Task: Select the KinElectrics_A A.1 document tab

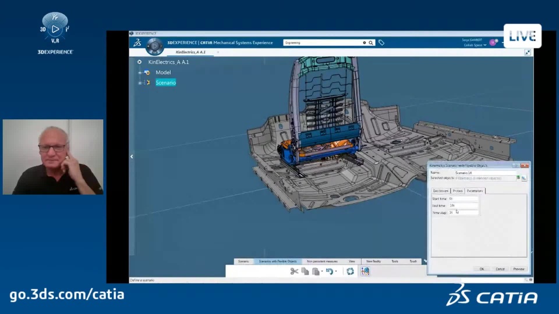Action: click(190, 52)
